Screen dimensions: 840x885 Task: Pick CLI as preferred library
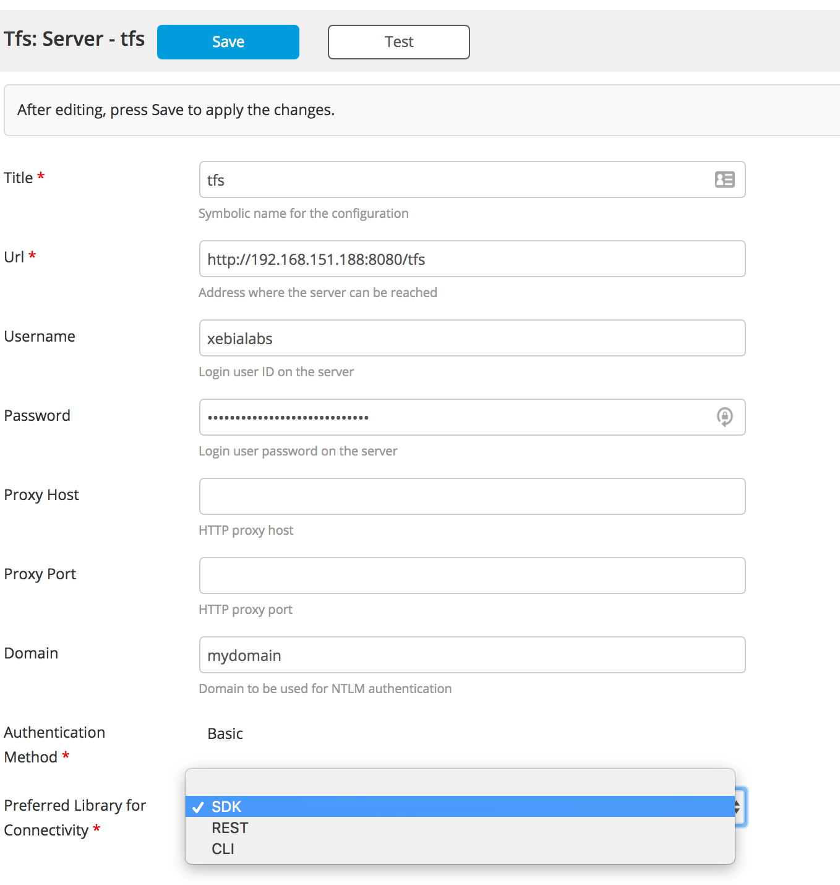460,848
